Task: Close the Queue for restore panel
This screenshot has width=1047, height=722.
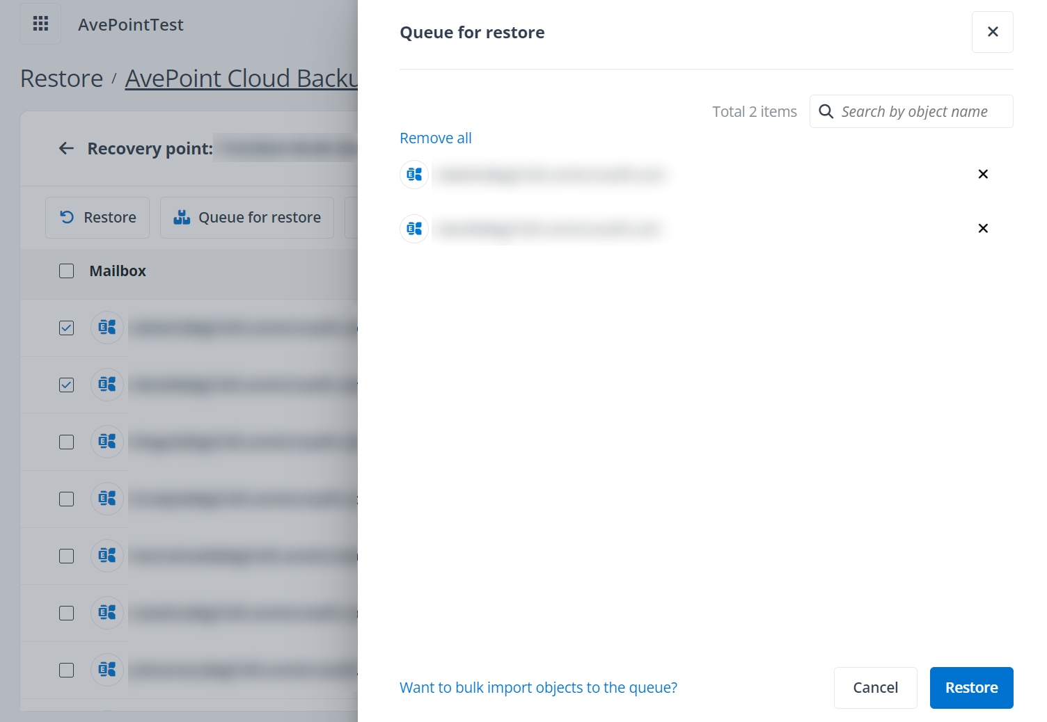Action: [992, 32]
